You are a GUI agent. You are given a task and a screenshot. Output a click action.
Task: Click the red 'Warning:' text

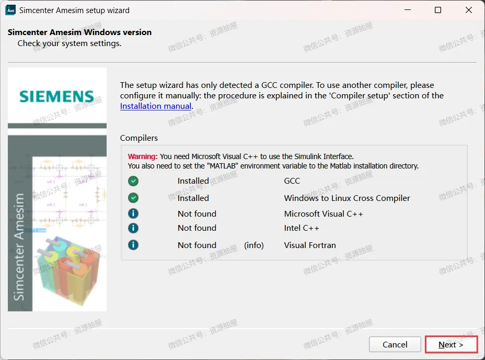(x=143, y=156)
